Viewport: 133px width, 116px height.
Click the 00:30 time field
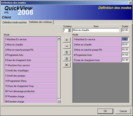[x=125, y=50]
